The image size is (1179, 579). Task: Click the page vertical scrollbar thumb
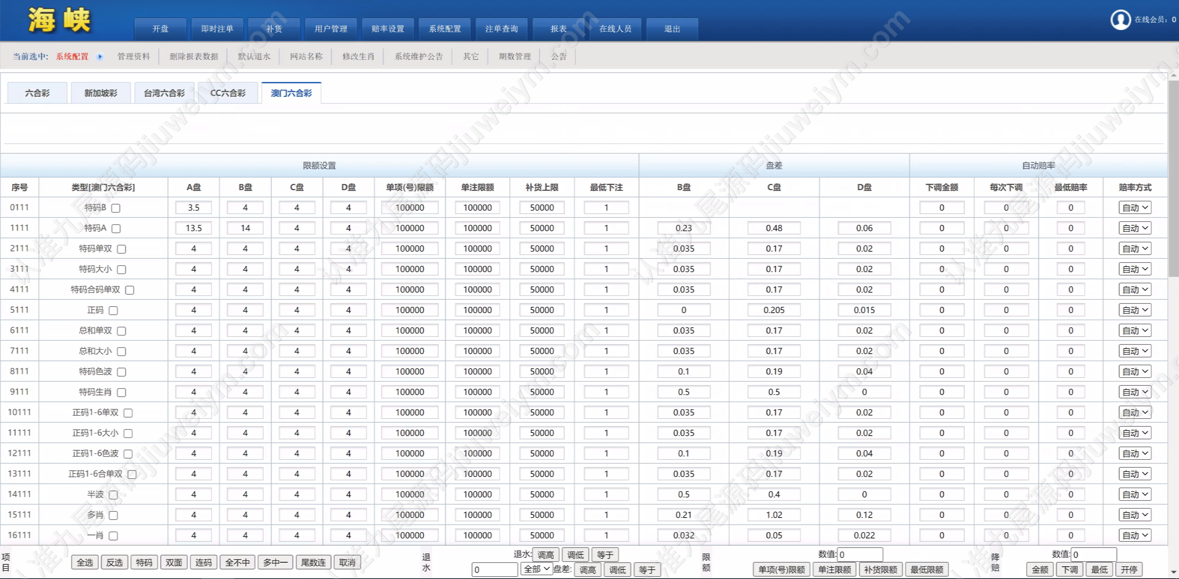pyautogui.click(x=1174, y=179)
